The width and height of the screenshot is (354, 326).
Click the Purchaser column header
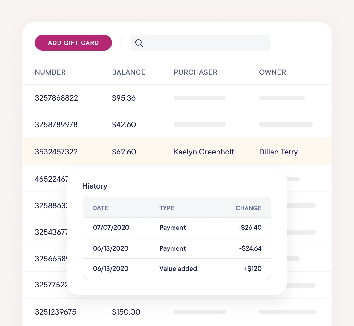[x=196, y=72]
